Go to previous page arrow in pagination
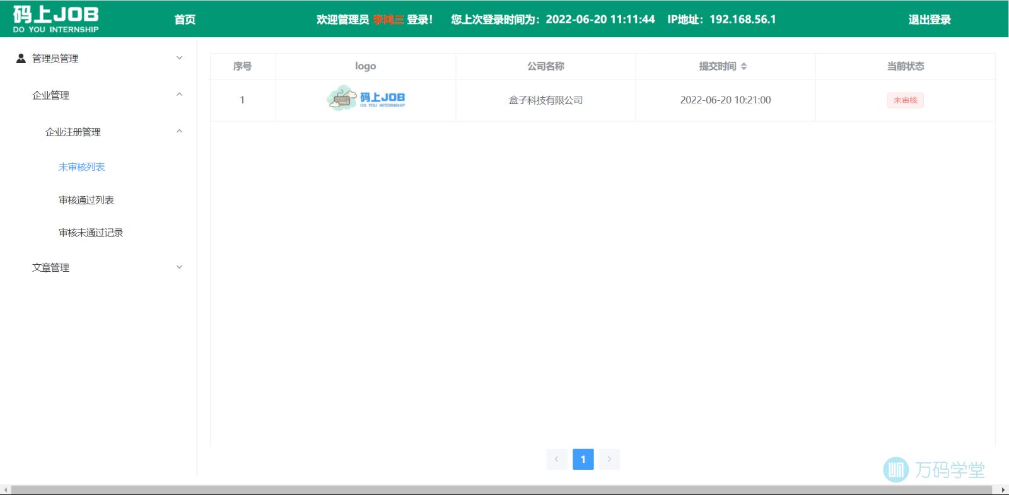Image resolution: width=1009 pixels, height=495 pixels. (x=557, y=459)
